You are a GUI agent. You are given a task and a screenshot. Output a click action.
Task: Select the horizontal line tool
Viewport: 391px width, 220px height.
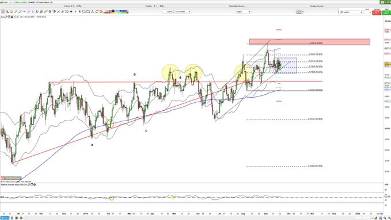coord(24,11)
